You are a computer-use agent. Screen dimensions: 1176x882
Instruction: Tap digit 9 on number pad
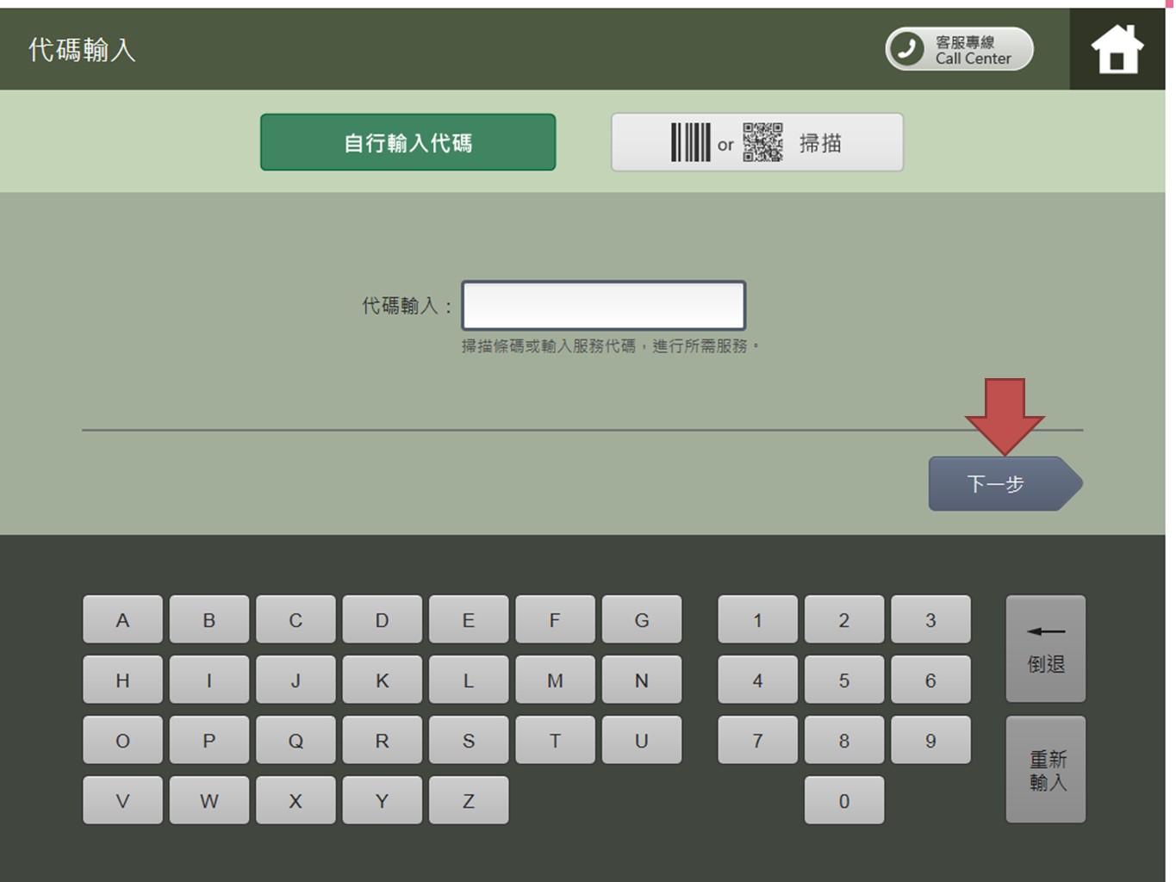pyautogui.click(x=930, y=740)
